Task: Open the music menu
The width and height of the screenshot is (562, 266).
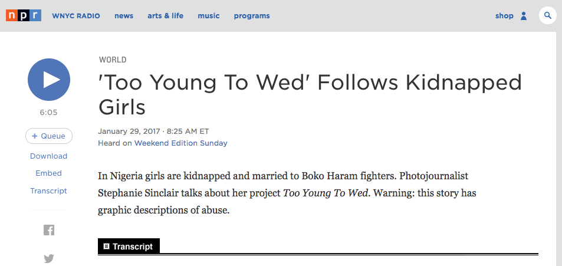Action: tap(209, 16)
